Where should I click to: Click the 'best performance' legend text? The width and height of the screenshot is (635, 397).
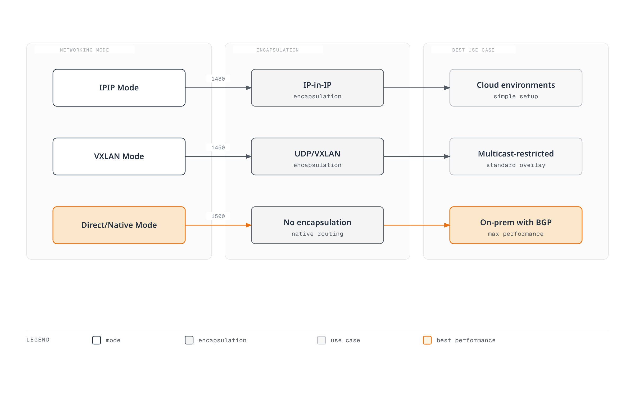click(x=466, y=340)
